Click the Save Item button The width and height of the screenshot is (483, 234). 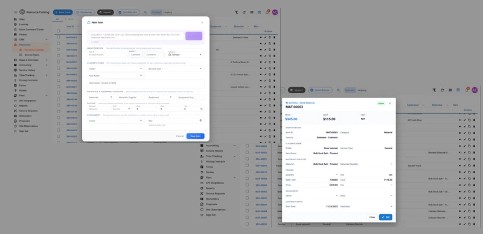(195, 136)
